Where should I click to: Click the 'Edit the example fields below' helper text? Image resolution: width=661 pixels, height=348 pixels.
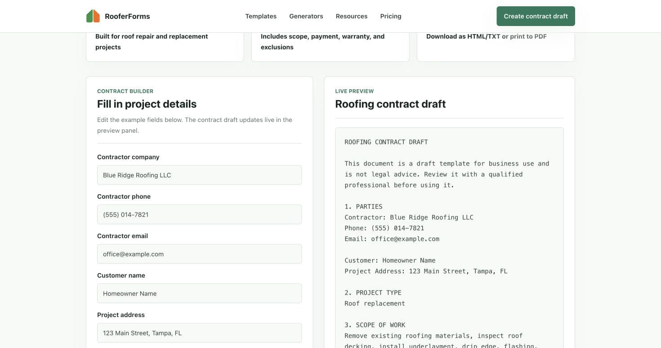point(195,125)
